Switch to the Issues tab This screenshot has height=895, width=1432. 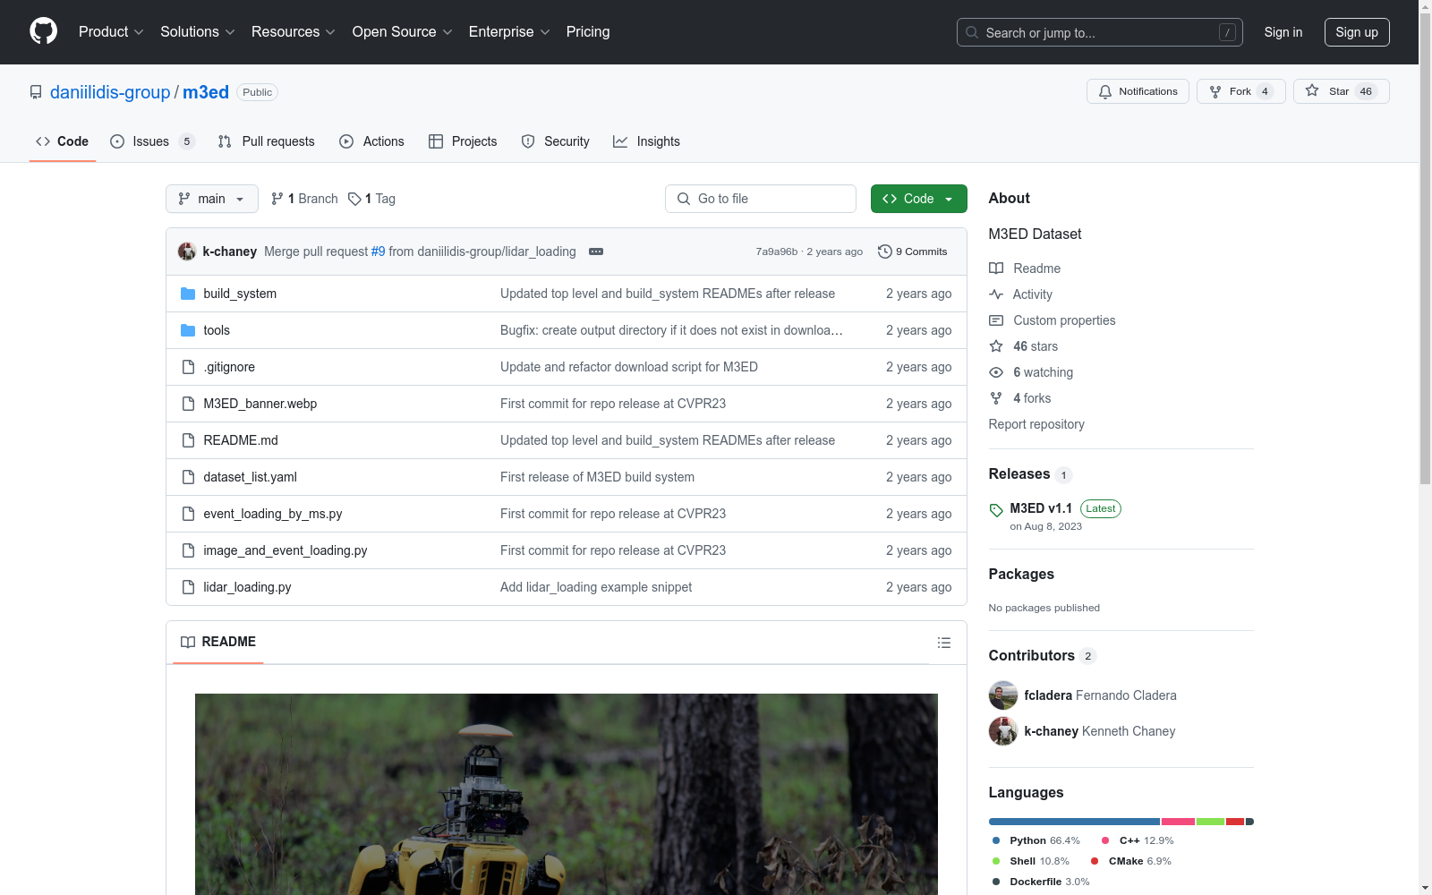152,141
